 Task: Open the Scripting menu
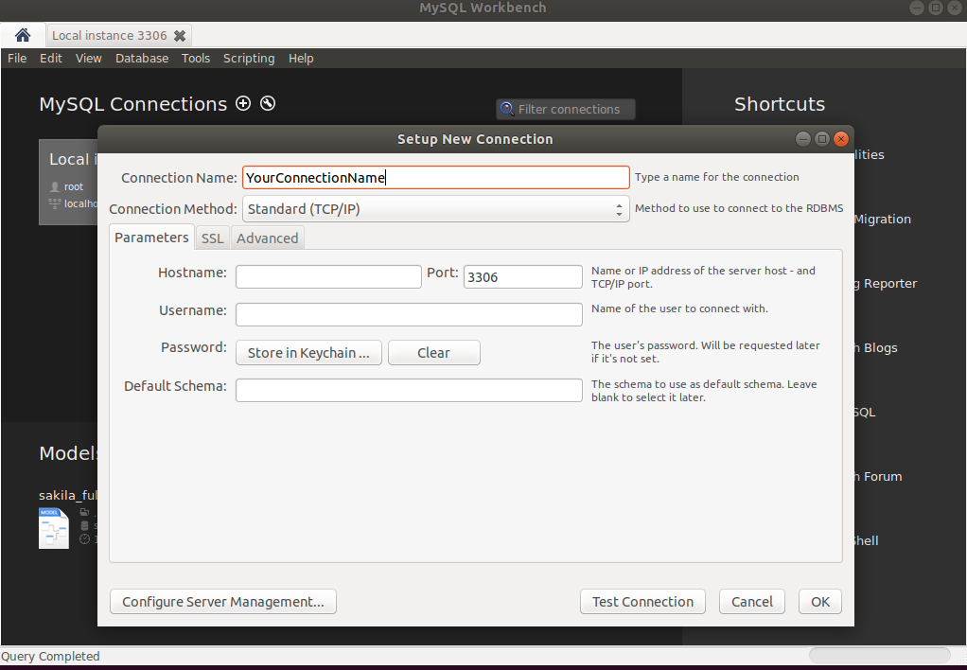[x=249, y=58]
